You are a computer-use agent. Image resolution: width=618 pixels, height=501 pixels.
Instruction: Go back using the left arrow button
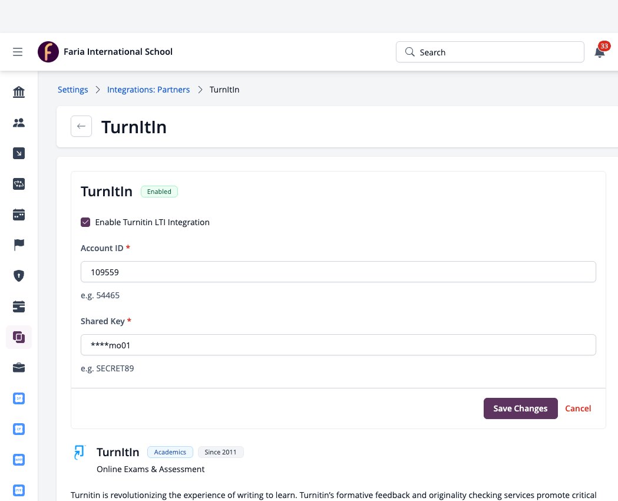click(x=81, y=126)
